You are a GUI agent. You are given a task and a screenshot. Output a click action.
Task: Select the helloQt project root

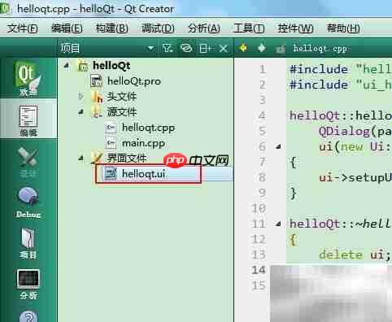(x=111, y=66)
